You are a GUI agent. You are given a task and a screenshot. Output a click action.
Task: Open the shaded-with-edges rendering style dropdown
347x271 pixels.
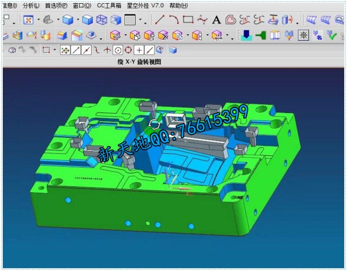78,20
